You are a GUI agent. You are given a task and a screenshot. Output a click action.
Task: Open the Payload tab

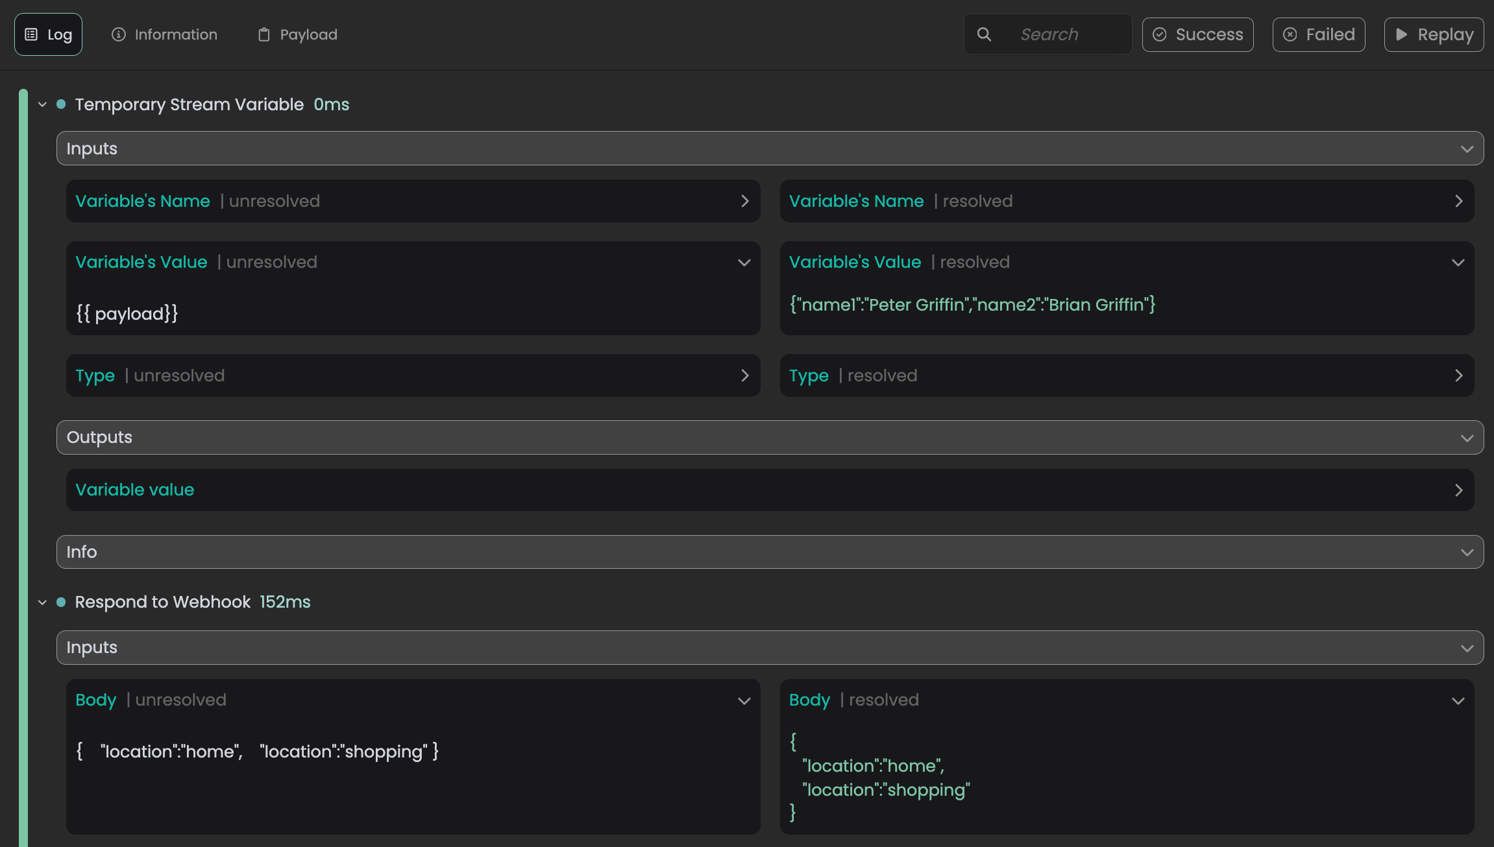[x=297, y=34]
